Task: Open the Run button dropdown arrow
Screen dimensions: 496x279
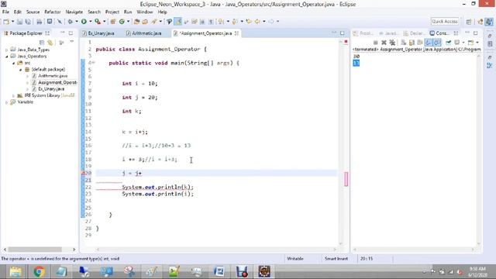Action: [x=90, y=22]
